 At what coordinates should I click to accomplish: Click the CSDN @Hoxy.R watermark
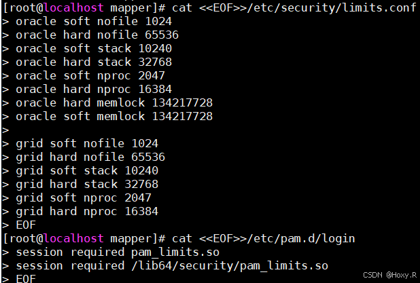tap(389, 275)
